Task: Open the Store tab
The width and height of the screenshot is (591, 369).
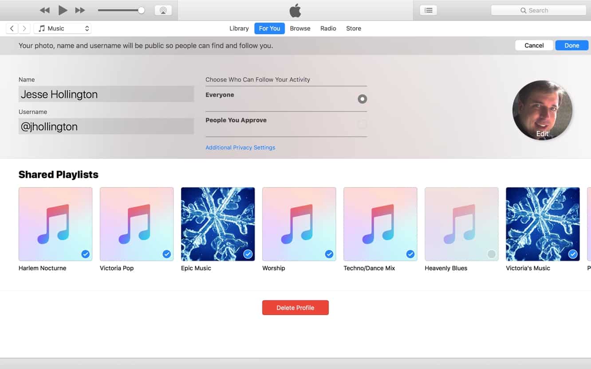Action: 354,28
